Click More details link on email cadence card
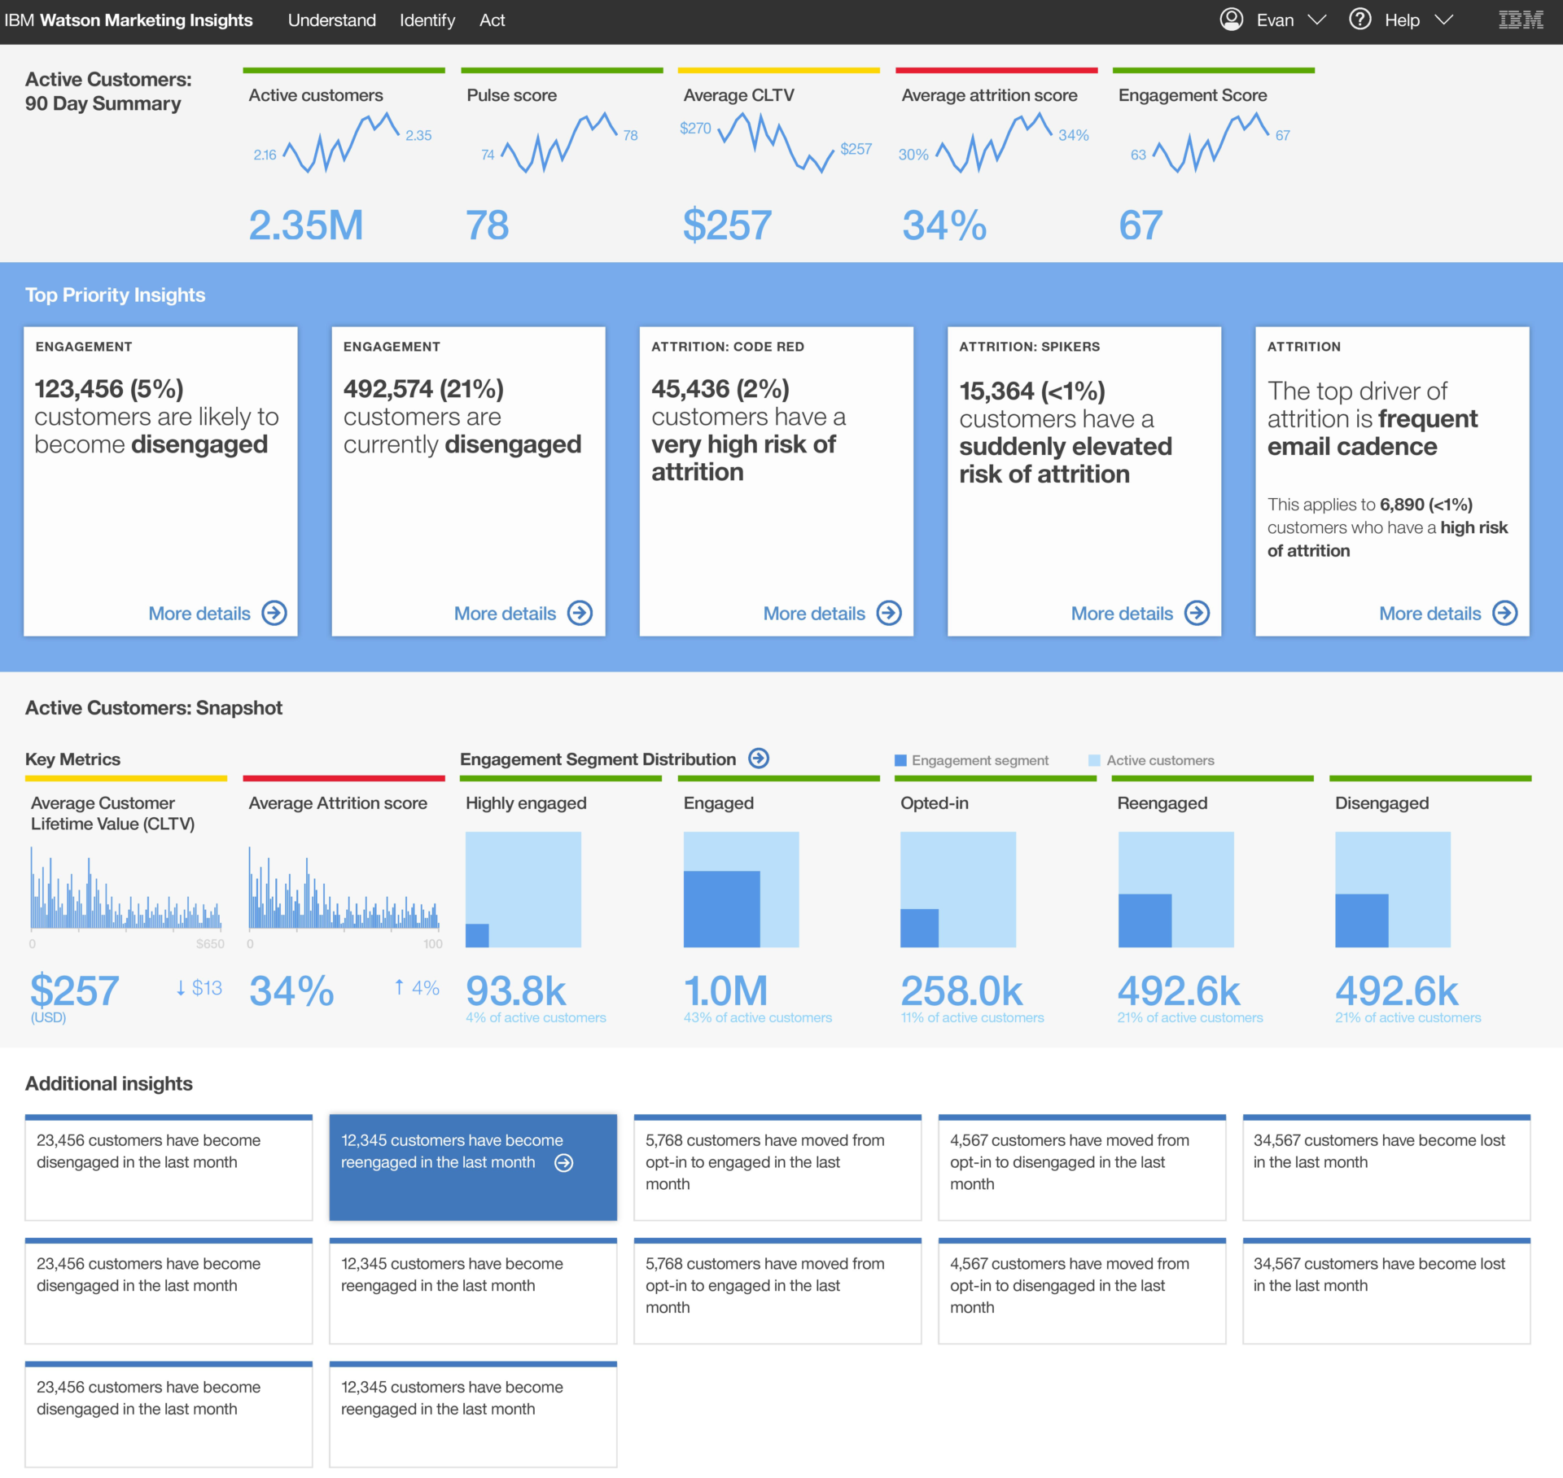The image size is (1563, 1478). (x=1429, y=614)
